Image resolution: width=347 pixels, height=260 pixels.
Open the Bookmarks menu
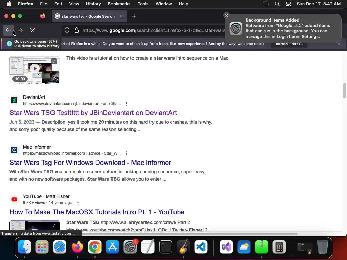119,4
